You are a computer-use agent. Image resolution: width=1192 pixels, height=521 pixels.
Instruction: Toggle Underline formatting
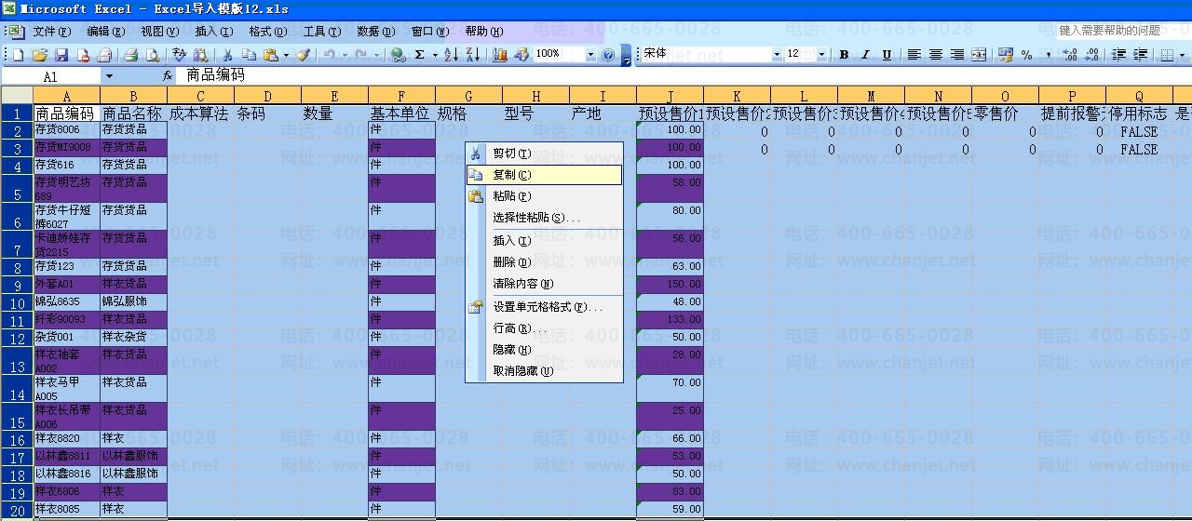887,55
